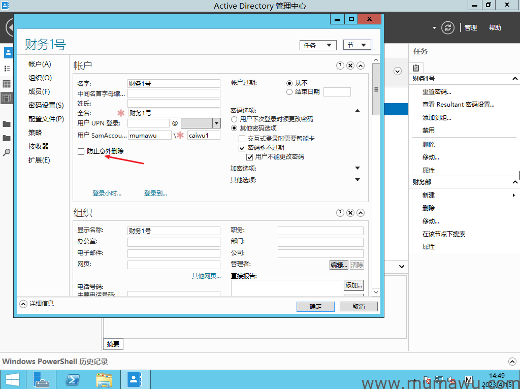This screenshot has width=520, height=389.
Task: Expand the 其他选项 section
Action: [357, 180]
